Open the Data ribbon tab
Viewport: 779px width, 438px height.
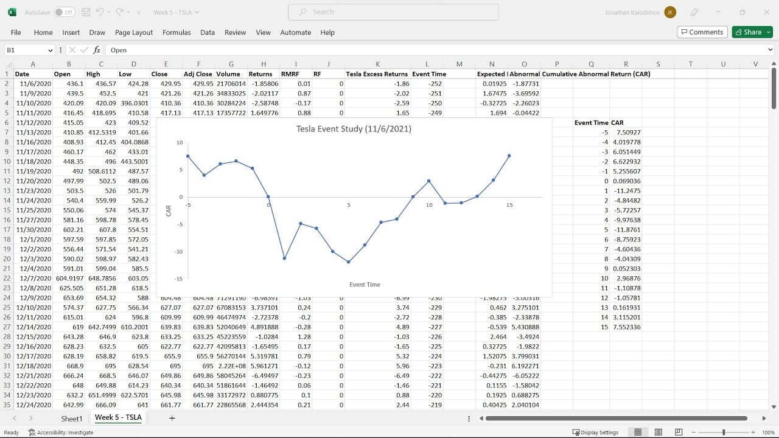208,32
